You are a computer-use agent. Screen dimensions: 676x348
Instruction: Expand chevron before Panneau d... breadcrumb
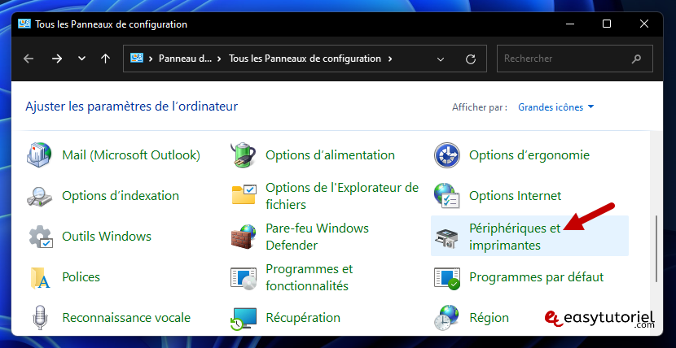(151, 59)
